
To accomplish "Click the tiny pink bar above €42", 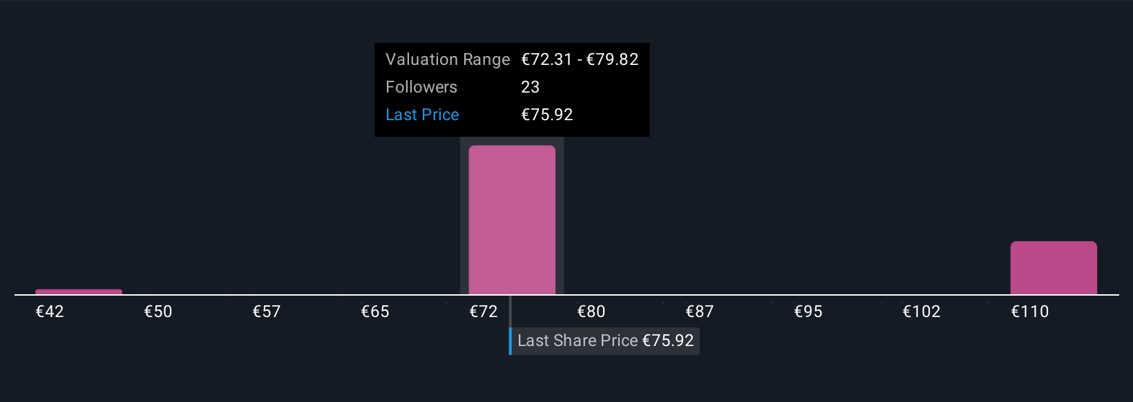I will click(x=79, y=291).
